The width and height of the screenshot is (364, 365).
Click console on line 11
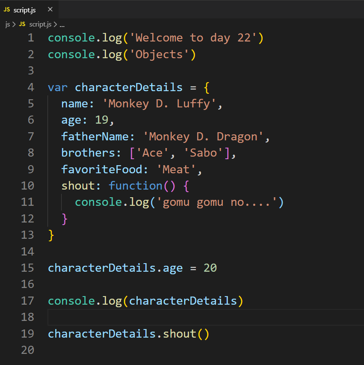98,202
